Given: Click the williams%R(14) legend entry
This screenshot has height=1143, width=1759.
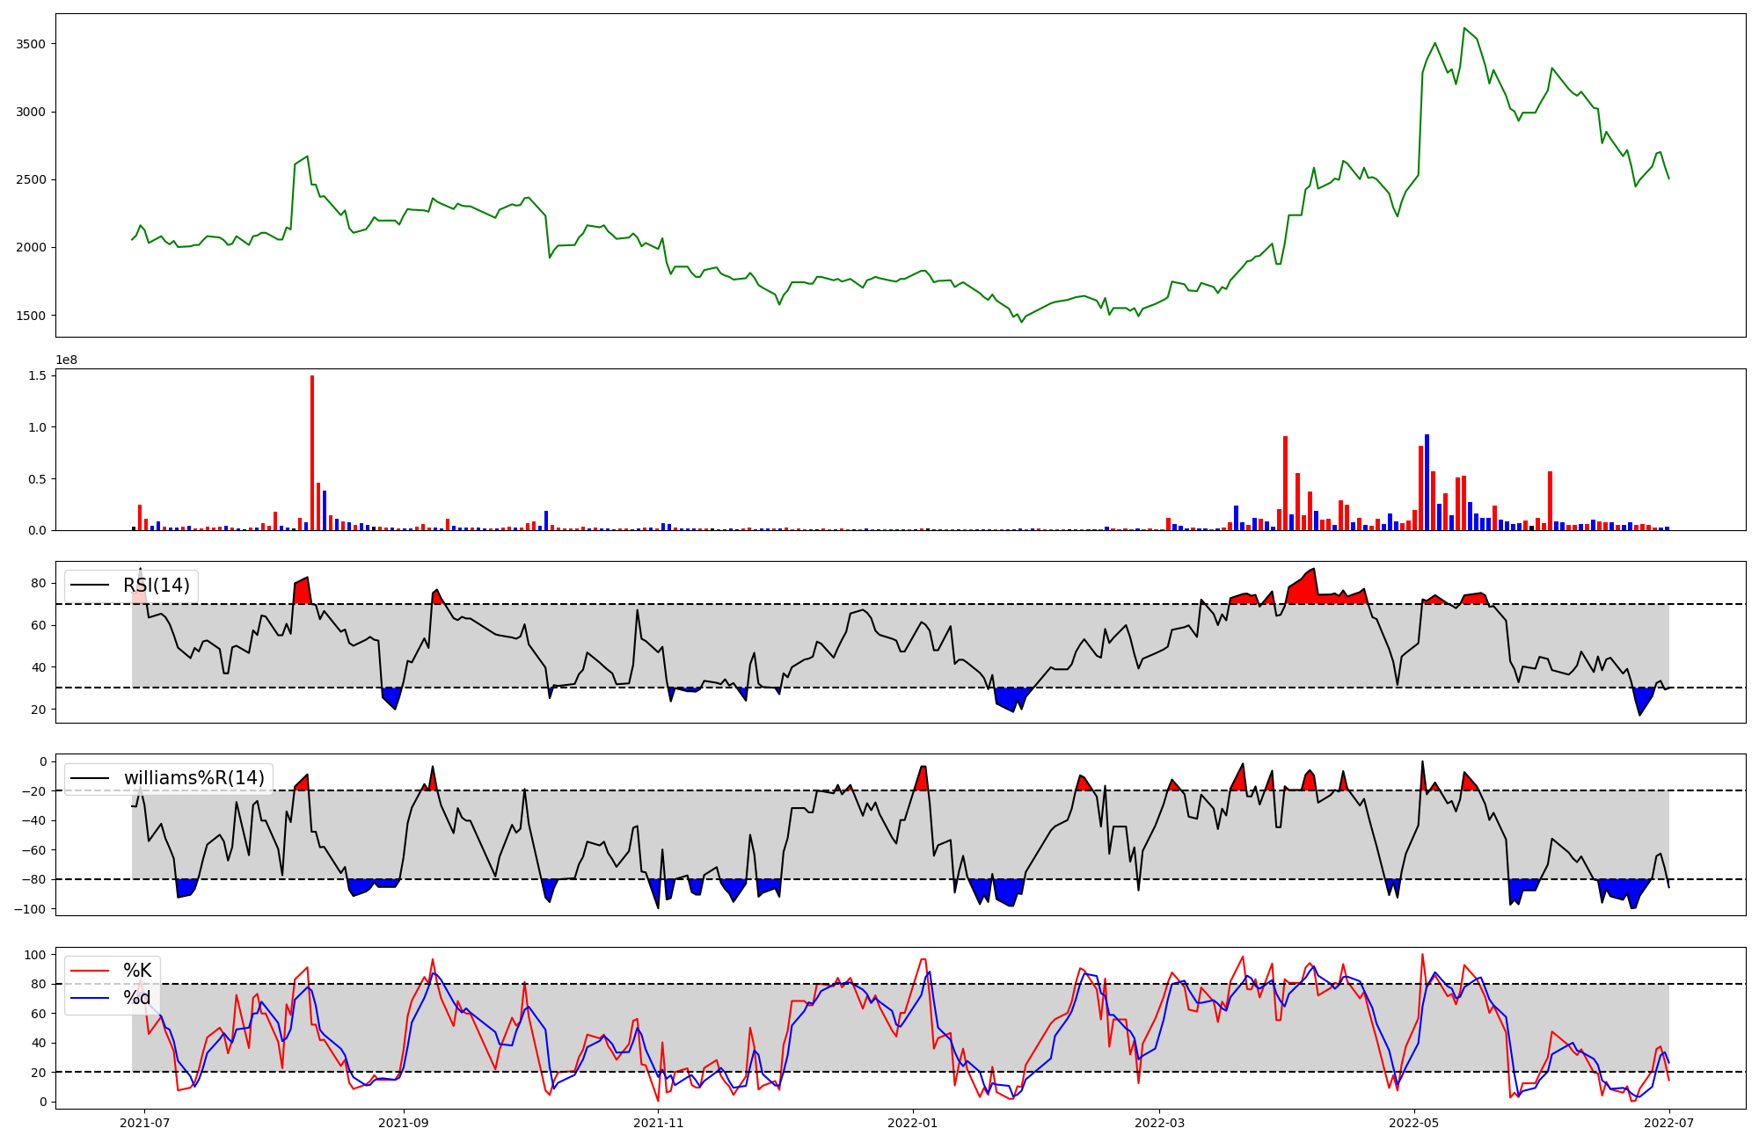Looking at the screenshot, I should click(193, 778).
